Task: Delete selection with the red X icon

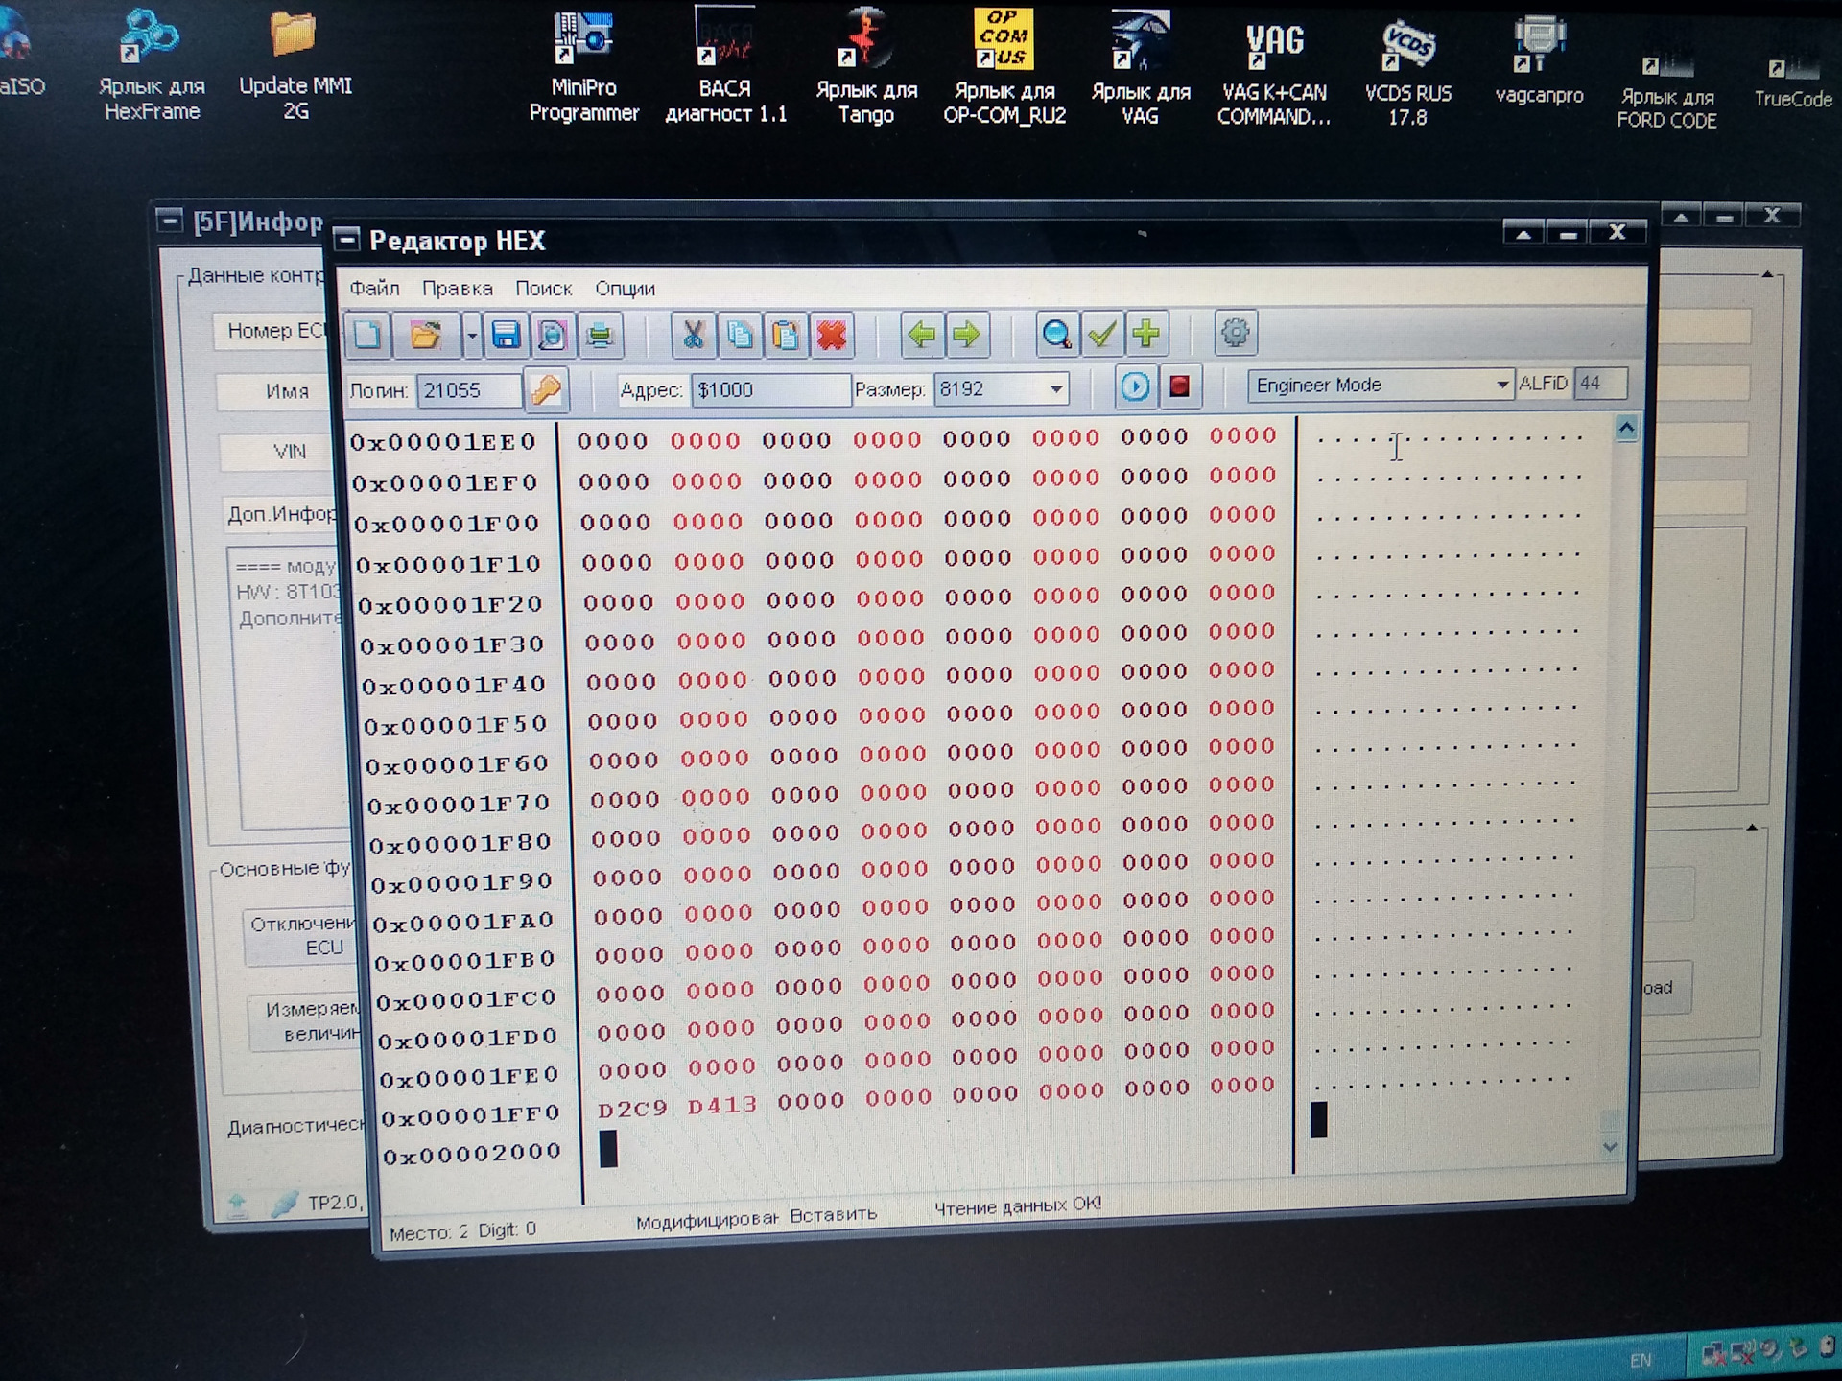Action: [x=832, y=335]
